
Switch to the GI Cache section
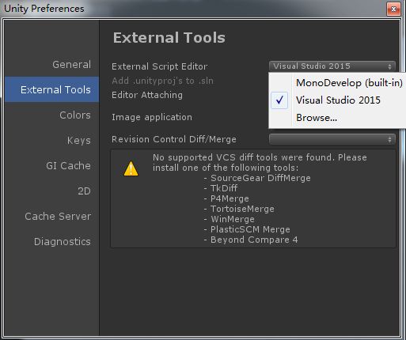click(x=68, y=166)
